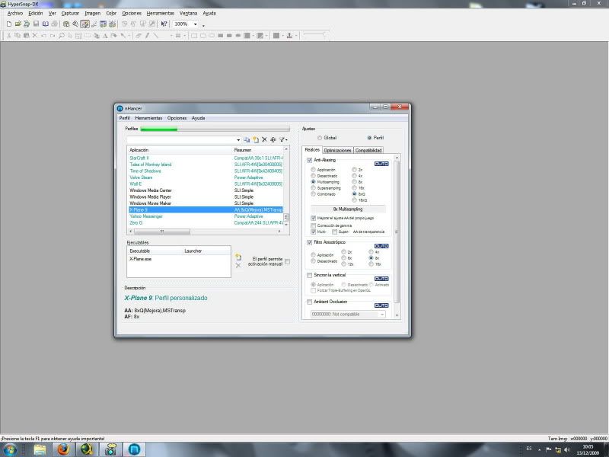Select the Zero G profile row
Screen dimensions: 609x457
pyautogui.click(x=206, y=222)
